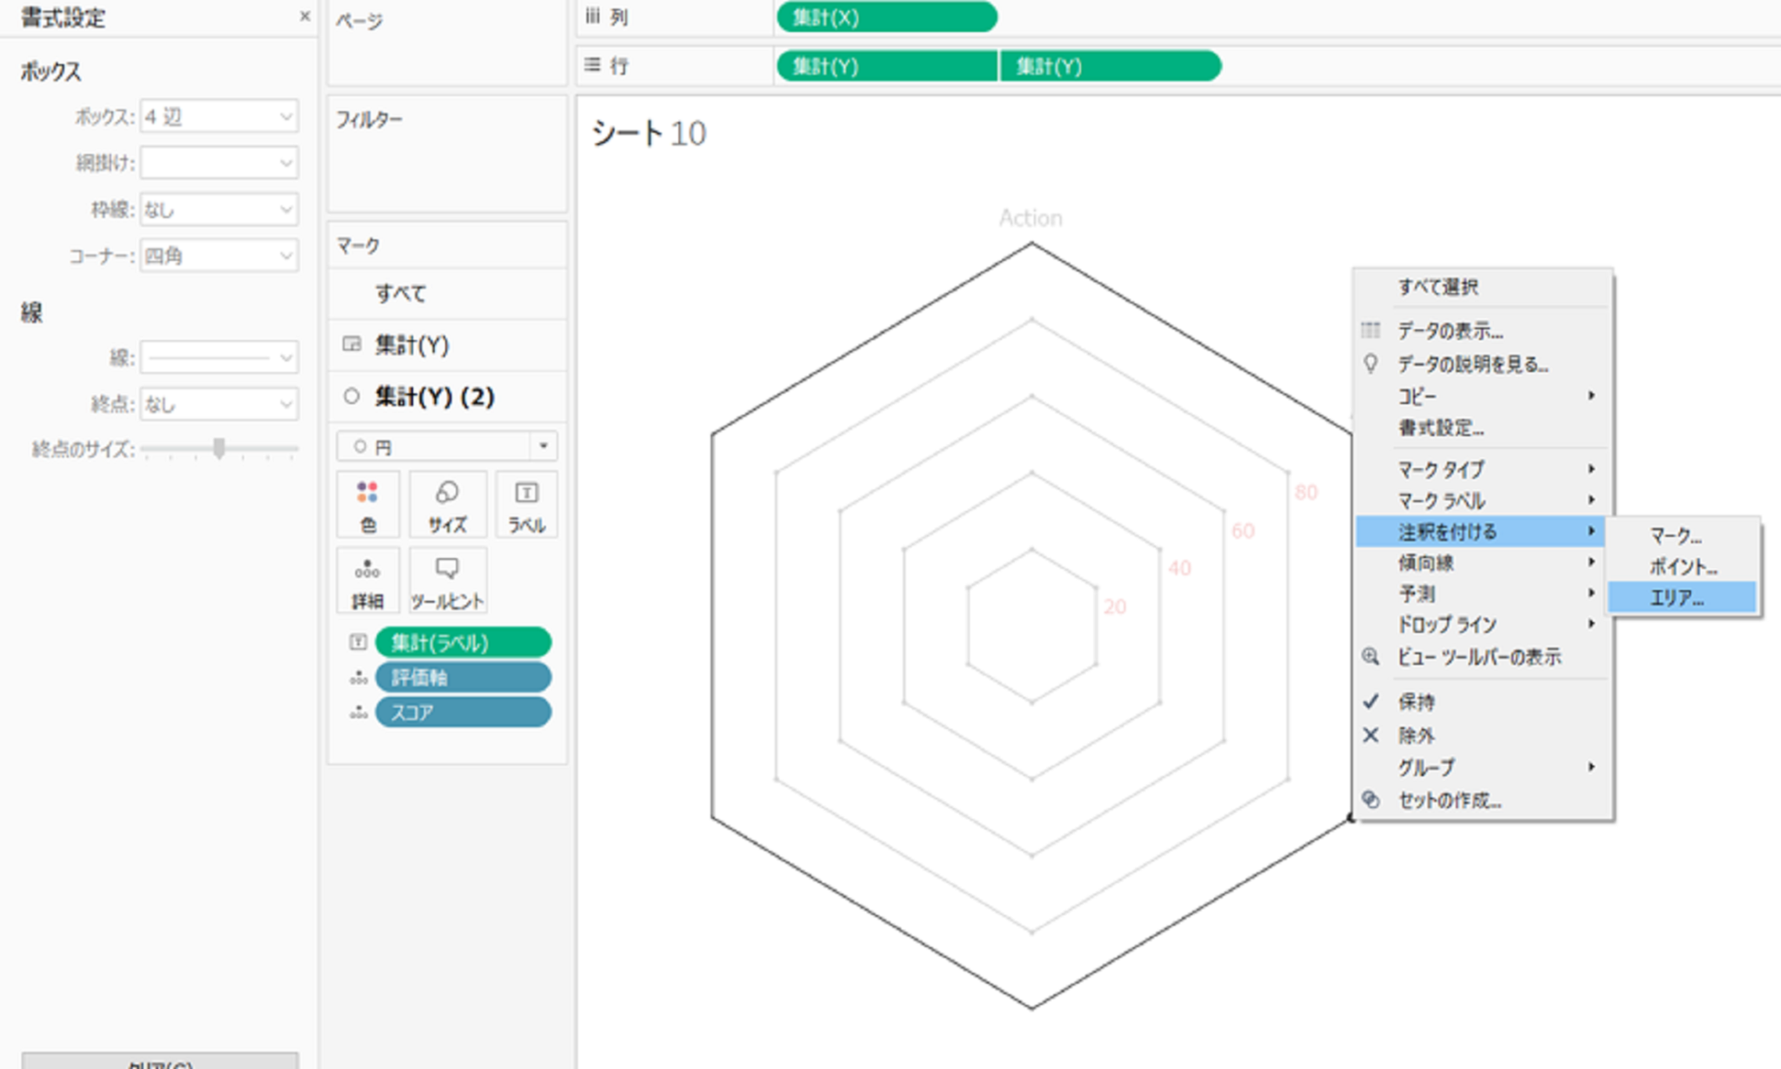Click the lightbulb icon for データの説明を見る
This screenshot has height=1069, width=1781.
1371,363
